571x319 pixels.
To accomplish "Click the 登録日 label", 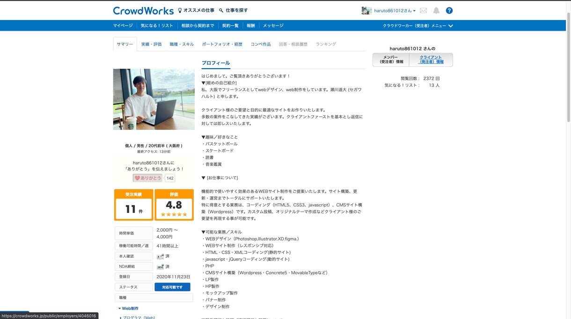I will point(134,277).
